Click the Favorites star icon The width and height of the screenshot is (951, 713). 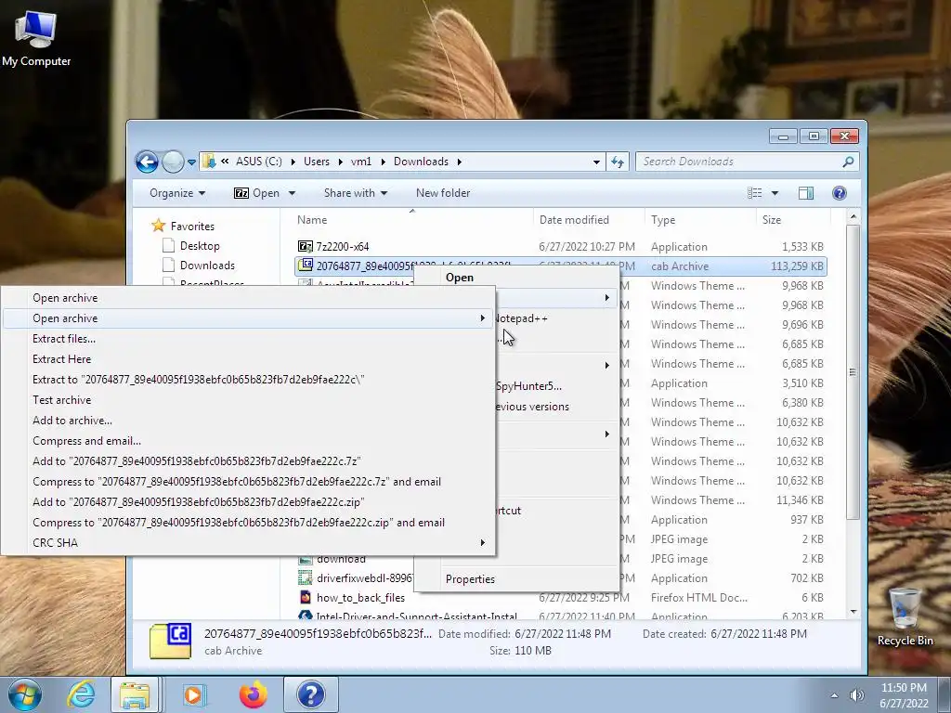click(x=158, y=226)
